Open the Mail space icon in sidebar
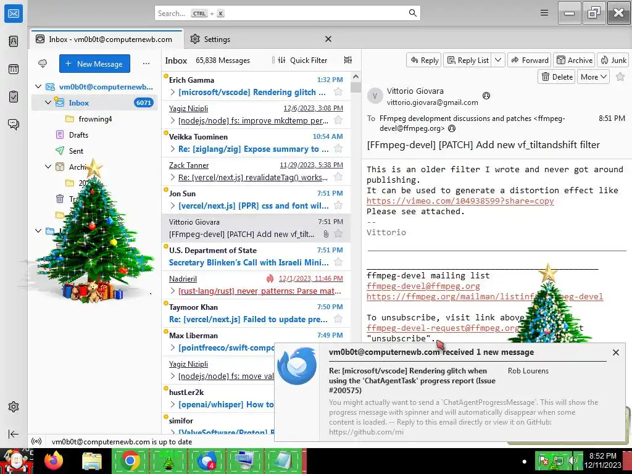 [x=14, y=14]
